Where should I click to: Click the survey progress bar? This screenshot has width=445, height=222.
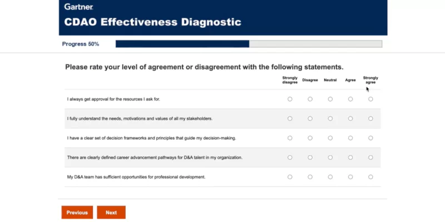pyautogui.click(x=249, y=44)
